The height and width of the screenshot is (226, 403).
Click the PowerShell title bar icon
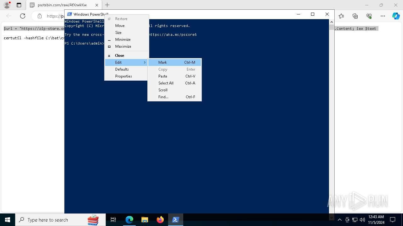tap(70, 14)
